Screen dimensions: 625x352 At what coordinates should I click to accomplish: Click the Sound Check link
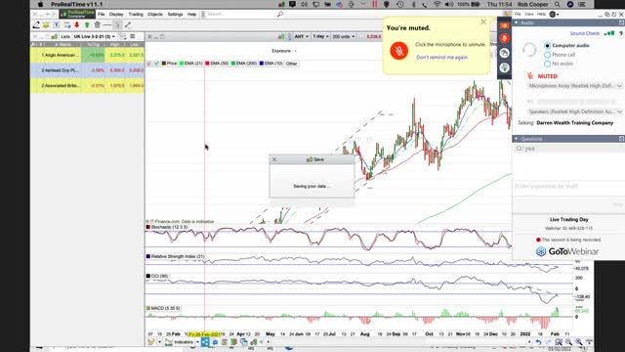coord(584,33)
